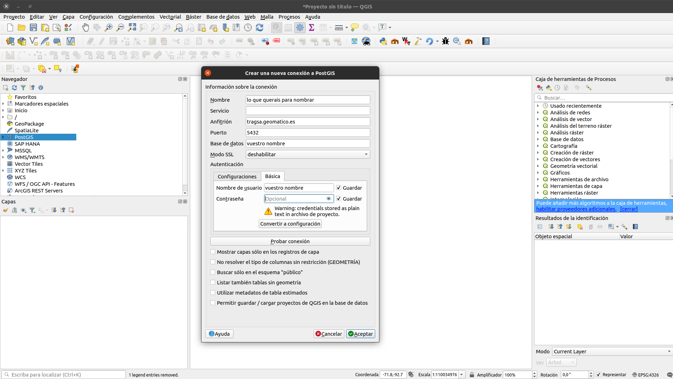This screenshot has height=379, width=673.
Task: Click the bug plugin icon in toolbar
Action: tap(446, 41)
